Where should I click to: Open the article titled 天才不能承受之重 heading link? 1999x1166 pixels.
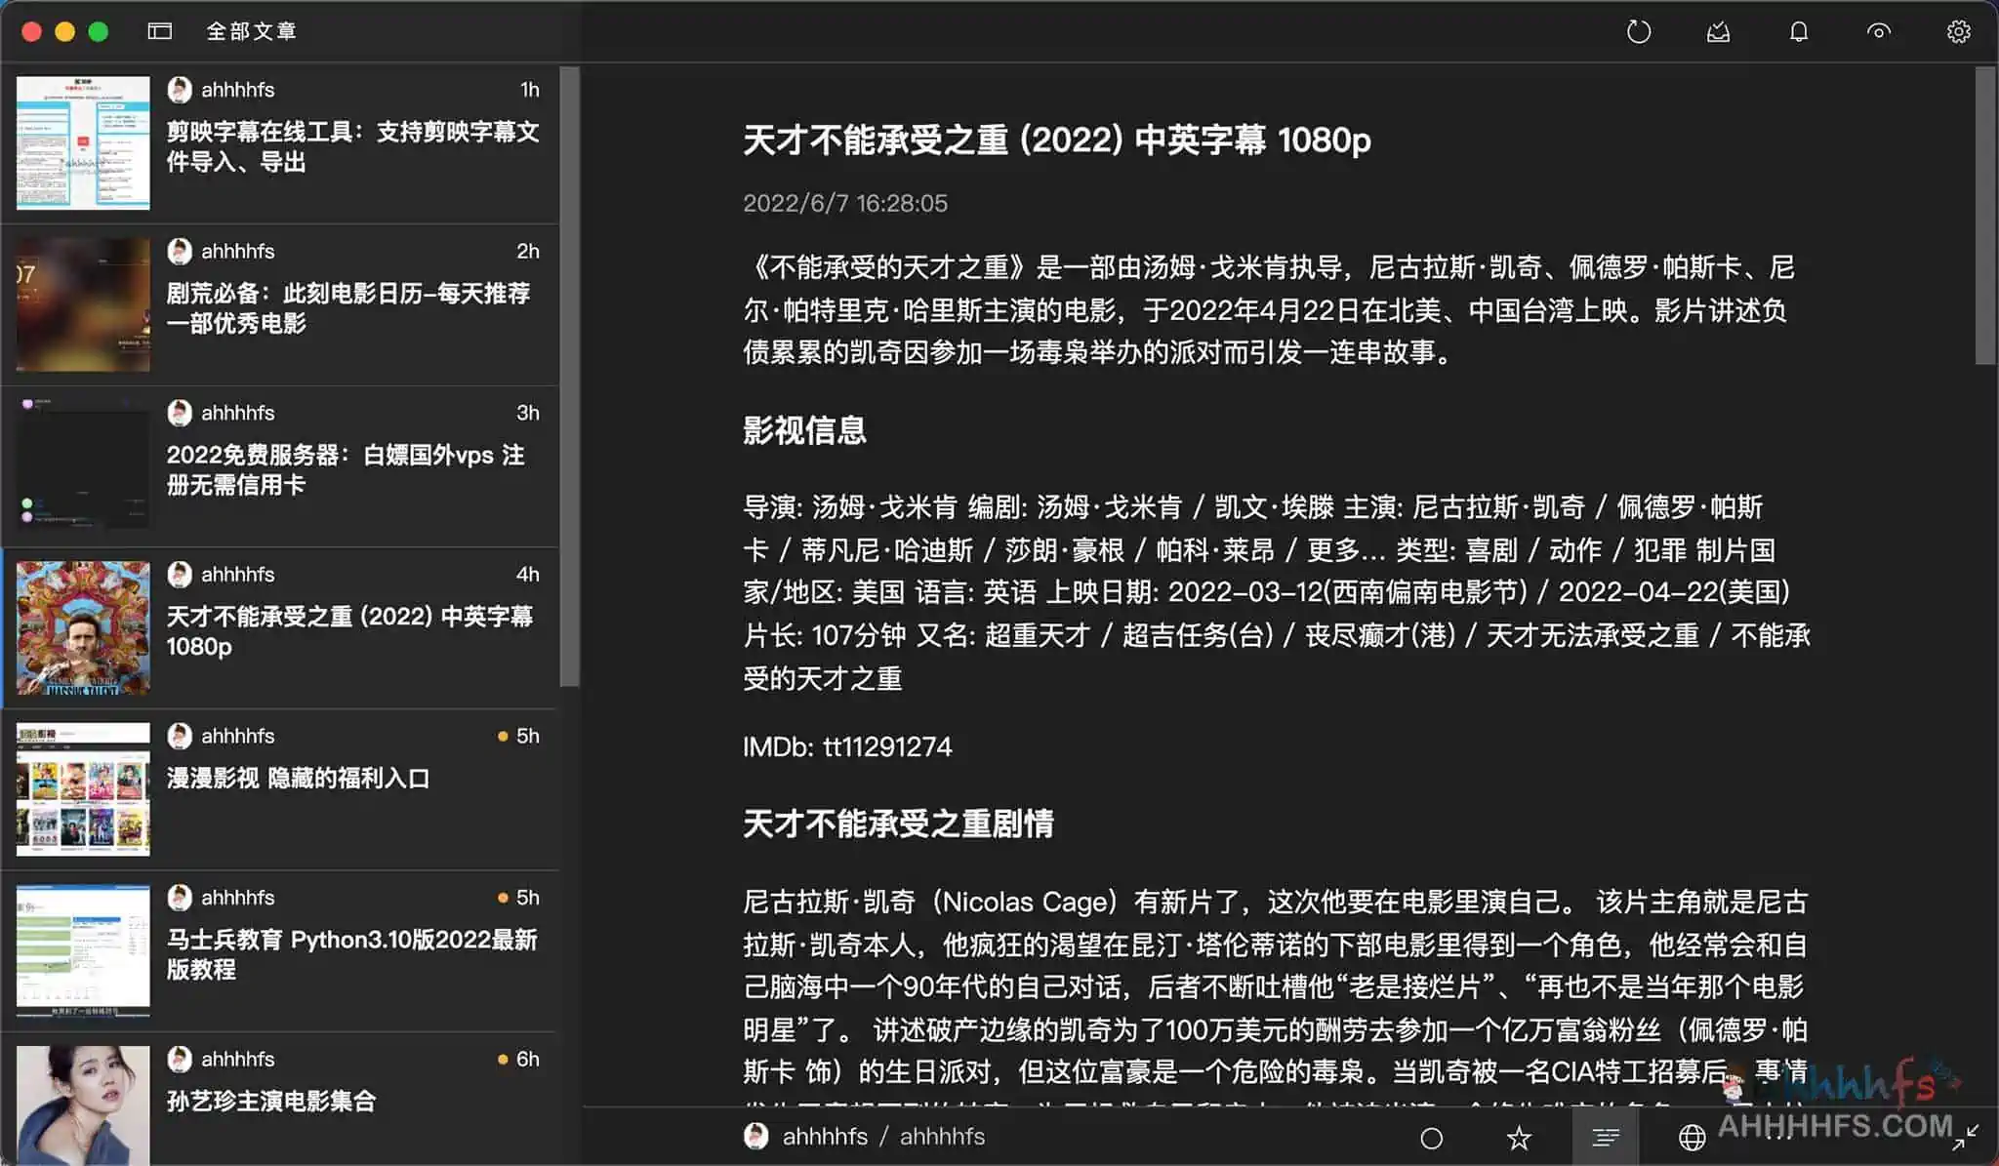tap(1054, 141)
